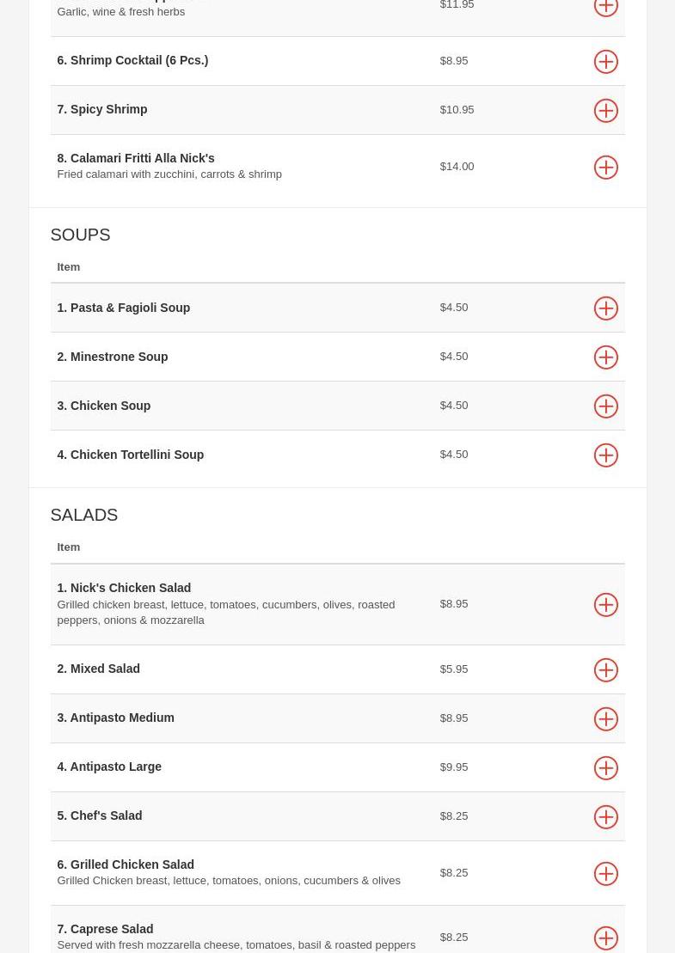Click plus icon next to Spicy Shrimp
The width and height of the screenshot is (675, 953).
(x=605, y=111)
